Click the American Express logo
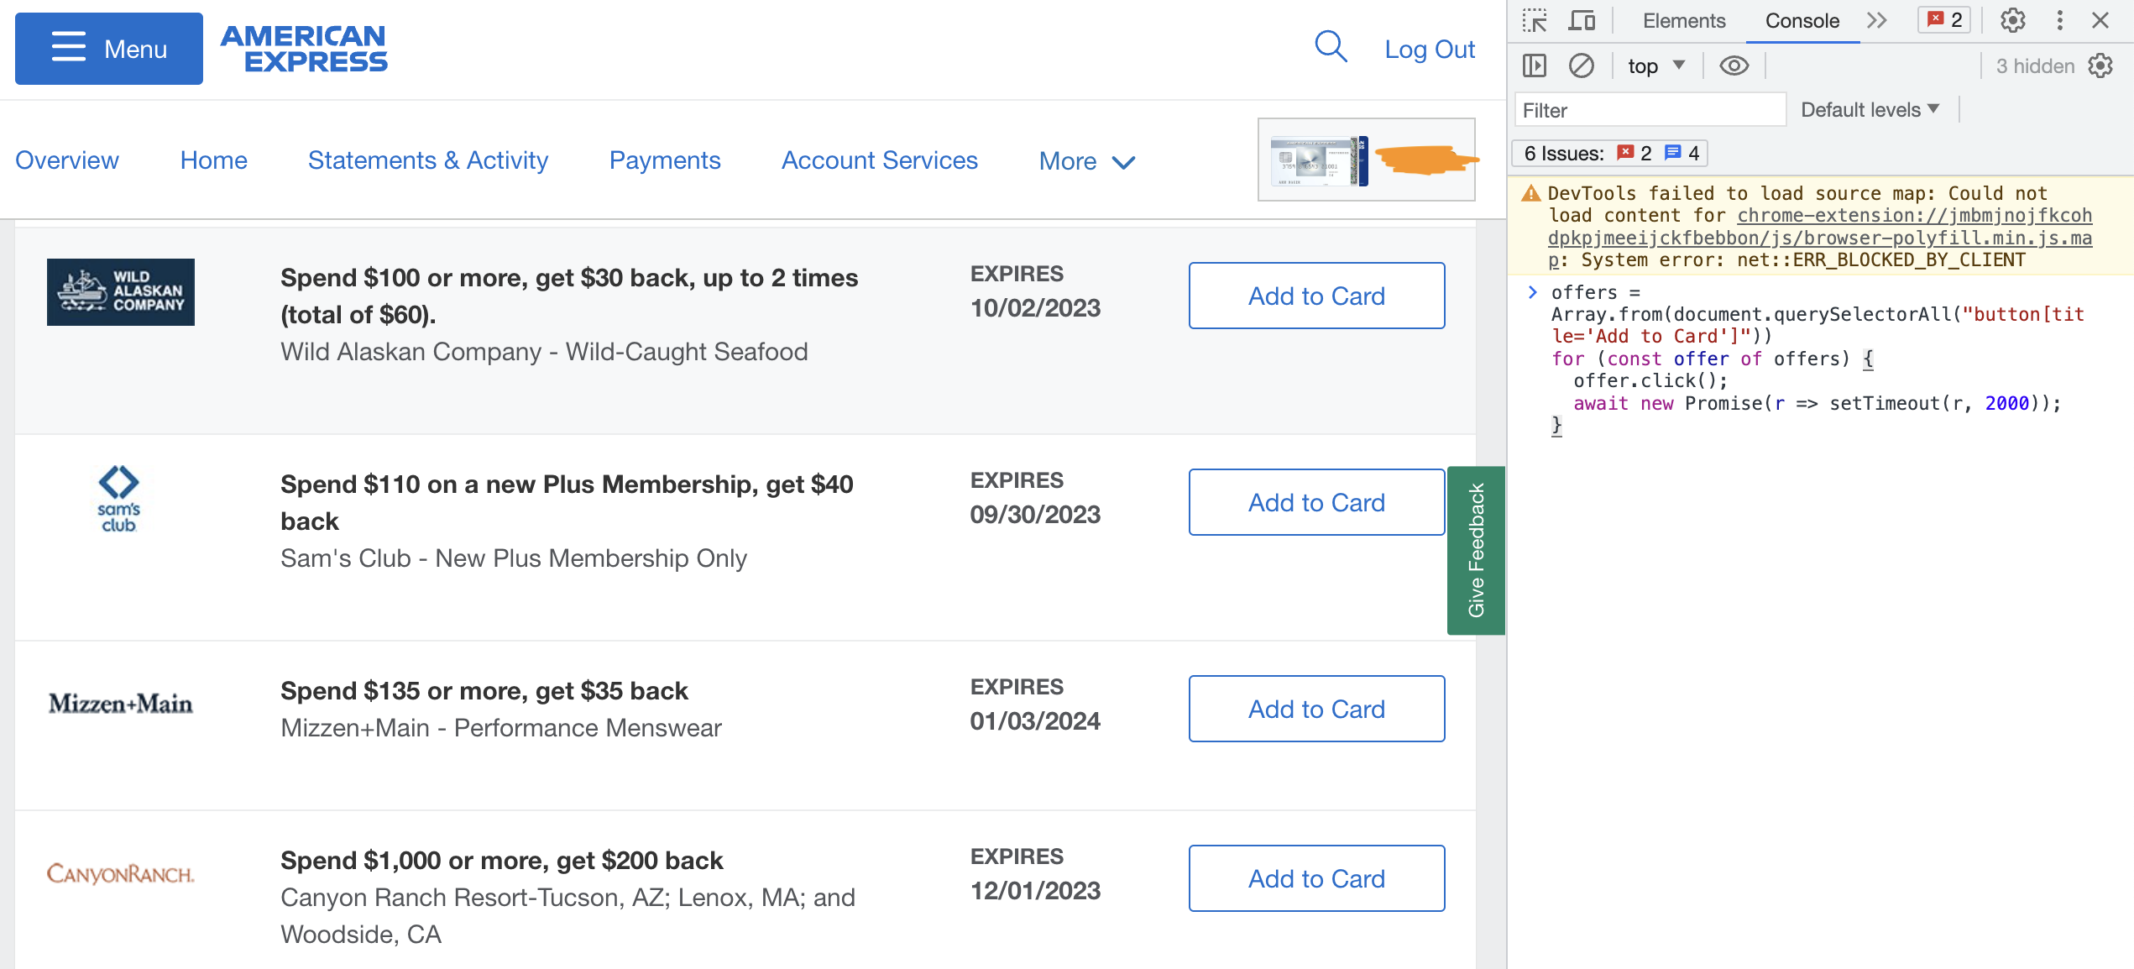The width and height of the screenshot is (2134, 969). click(x=303, y=49)
